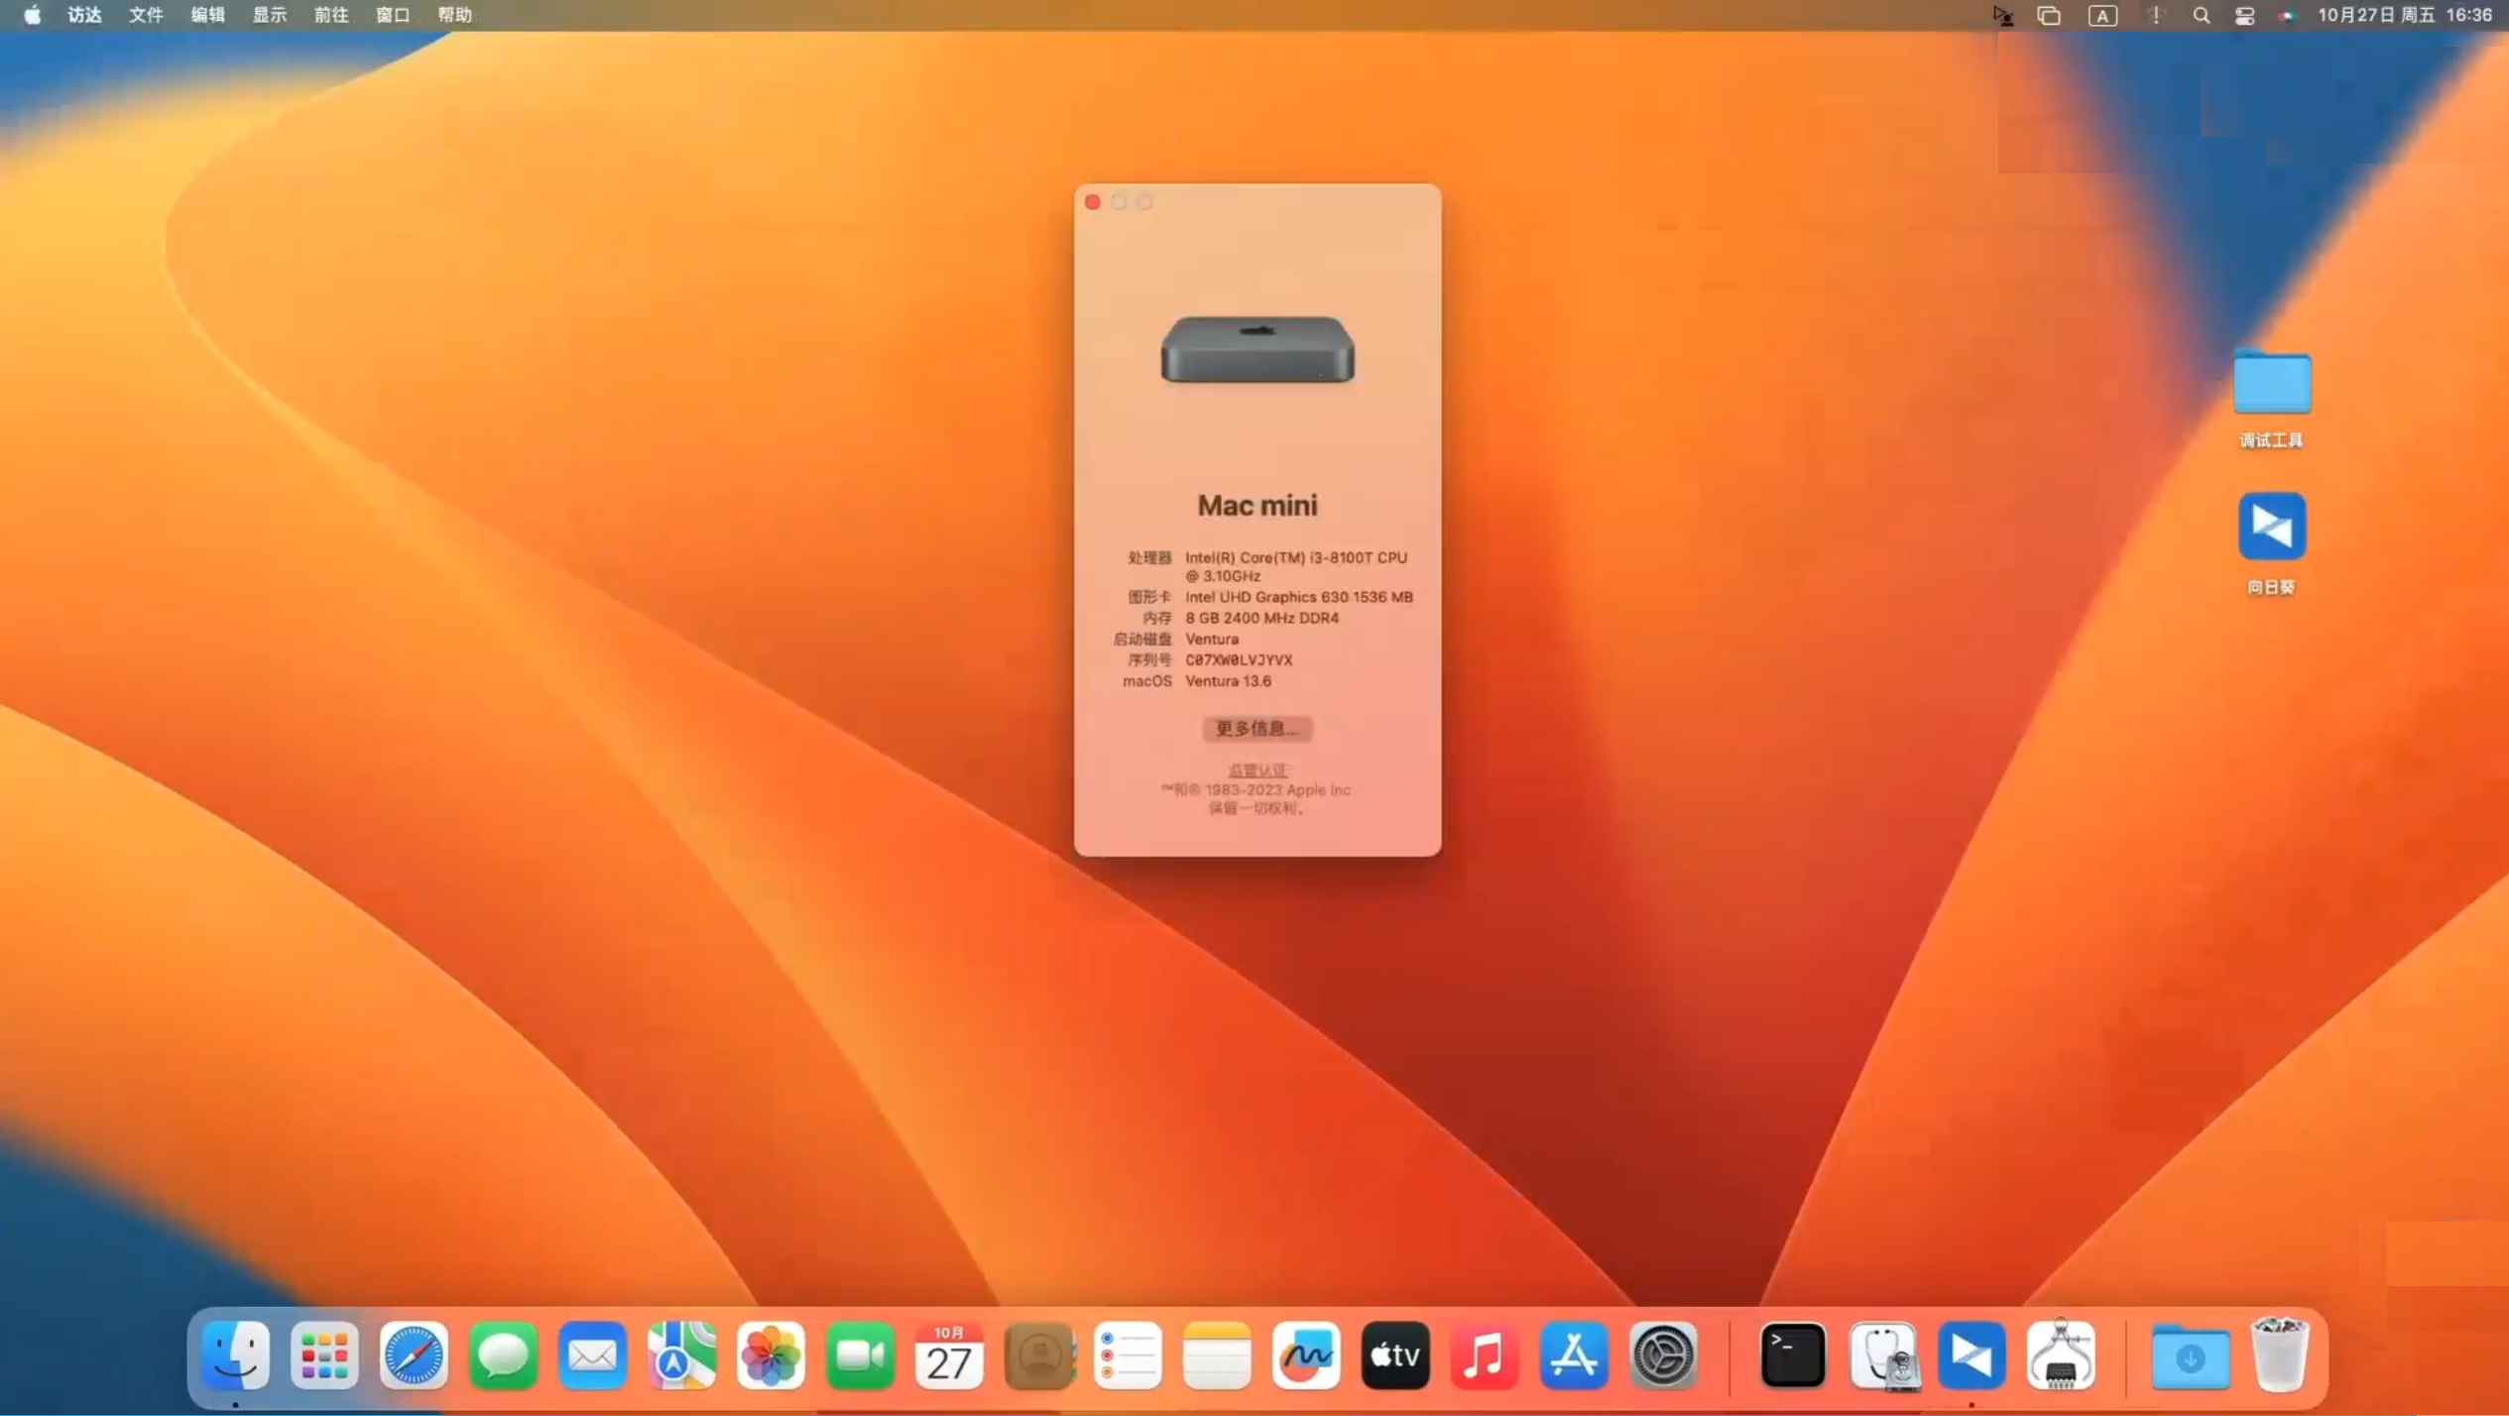Click the 更多信息... button
The width and height of the screenshot is (2509, 1416).
tap(1256, 729)
